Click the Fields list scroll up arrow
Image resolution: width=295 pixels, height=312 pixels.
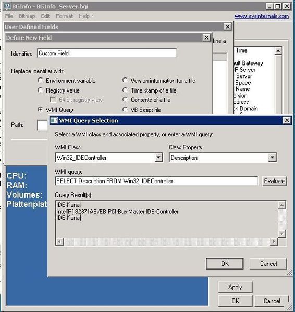(x=278, y=51)
